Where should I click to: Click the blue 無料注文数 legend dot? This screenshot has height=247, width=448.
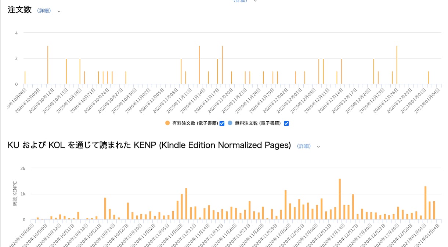tap(230, 123)
